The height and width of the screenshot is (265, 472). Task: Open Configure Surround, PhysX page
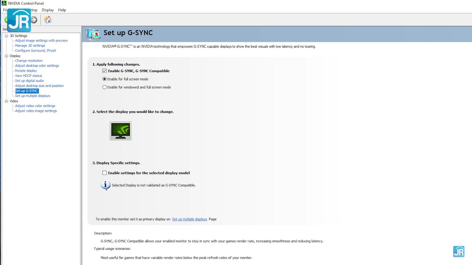[x=35, y=50]
